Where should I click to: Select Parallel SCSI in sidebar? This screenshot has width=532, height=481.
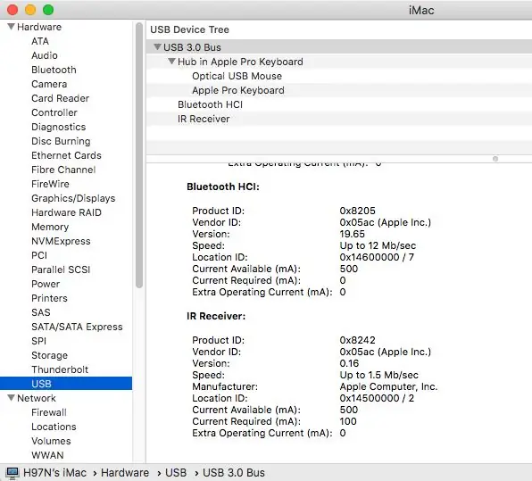(61, 270)
